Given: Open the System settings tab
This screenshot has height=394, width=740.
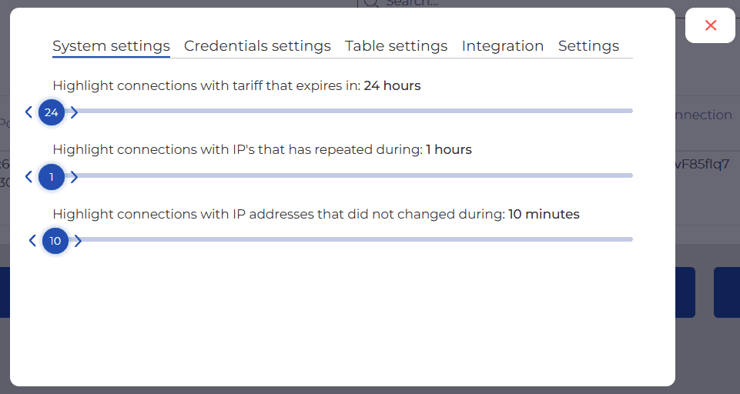Looking at the screenshot, I should click(x=111, y=46).
